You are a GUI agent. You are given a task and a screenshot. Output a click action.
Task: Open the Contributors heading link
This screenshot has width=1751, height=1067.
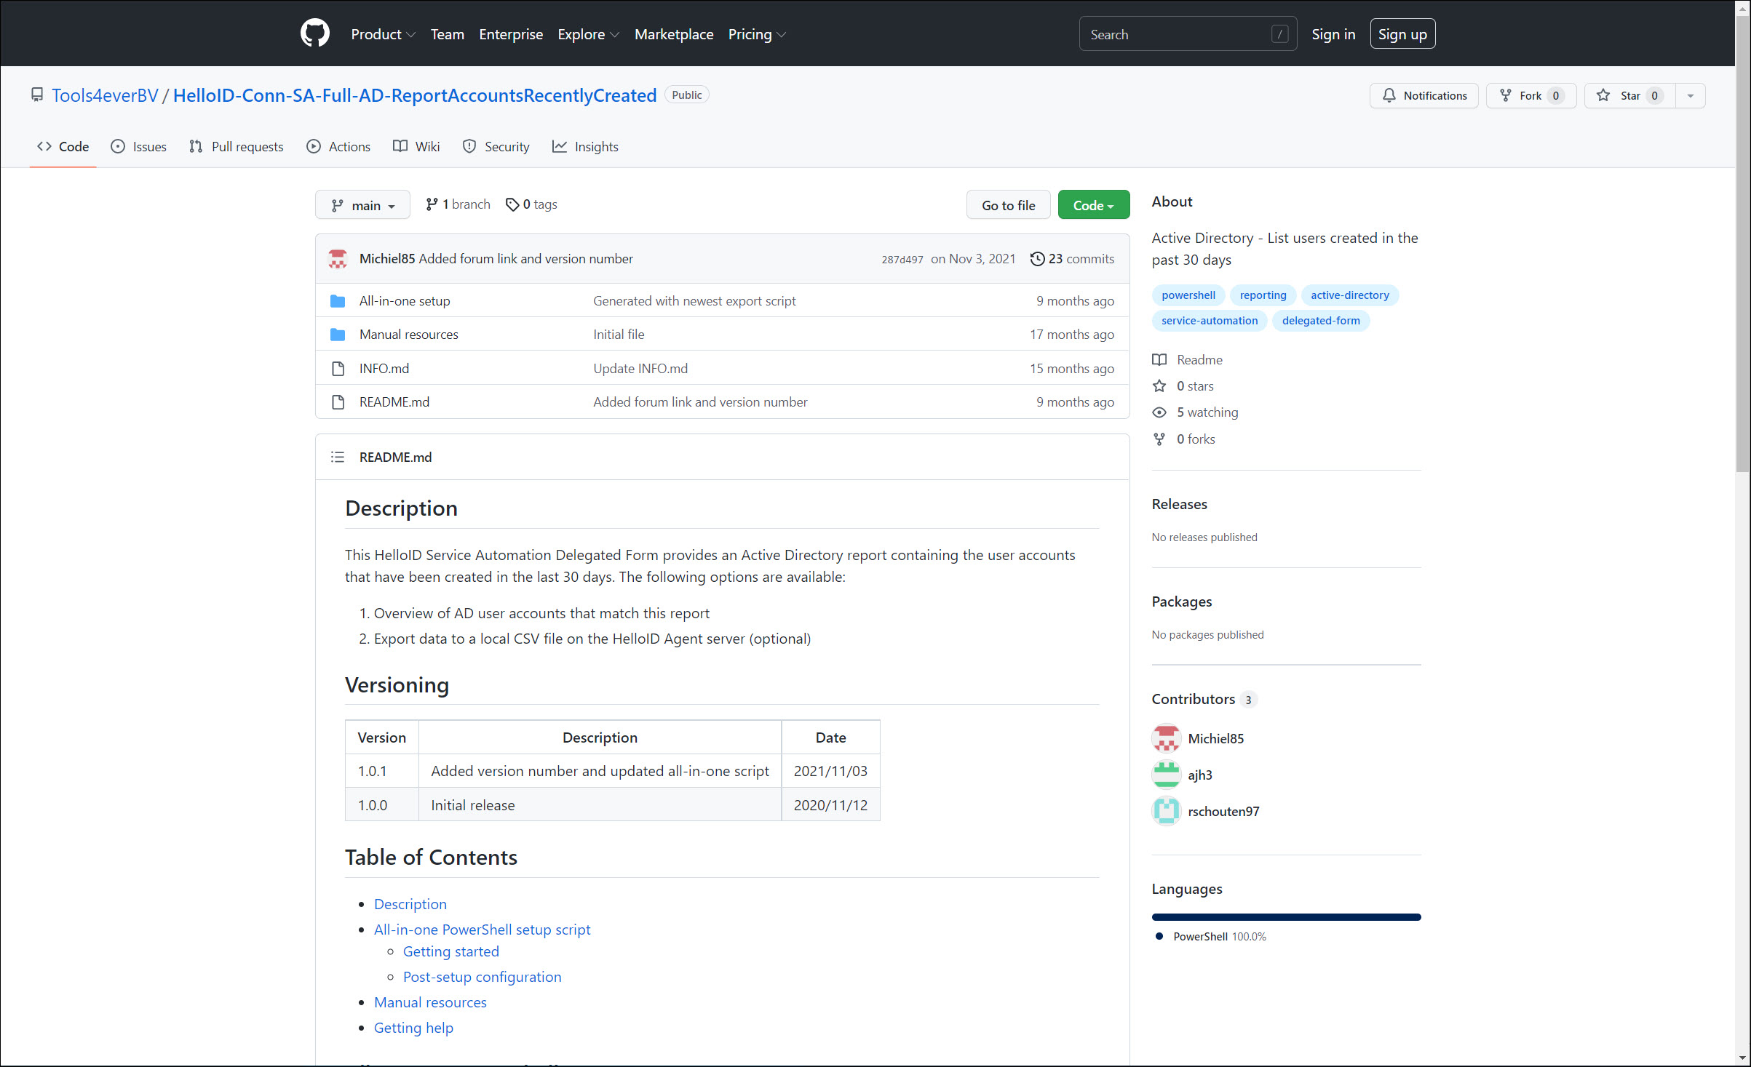[1204, 699]
